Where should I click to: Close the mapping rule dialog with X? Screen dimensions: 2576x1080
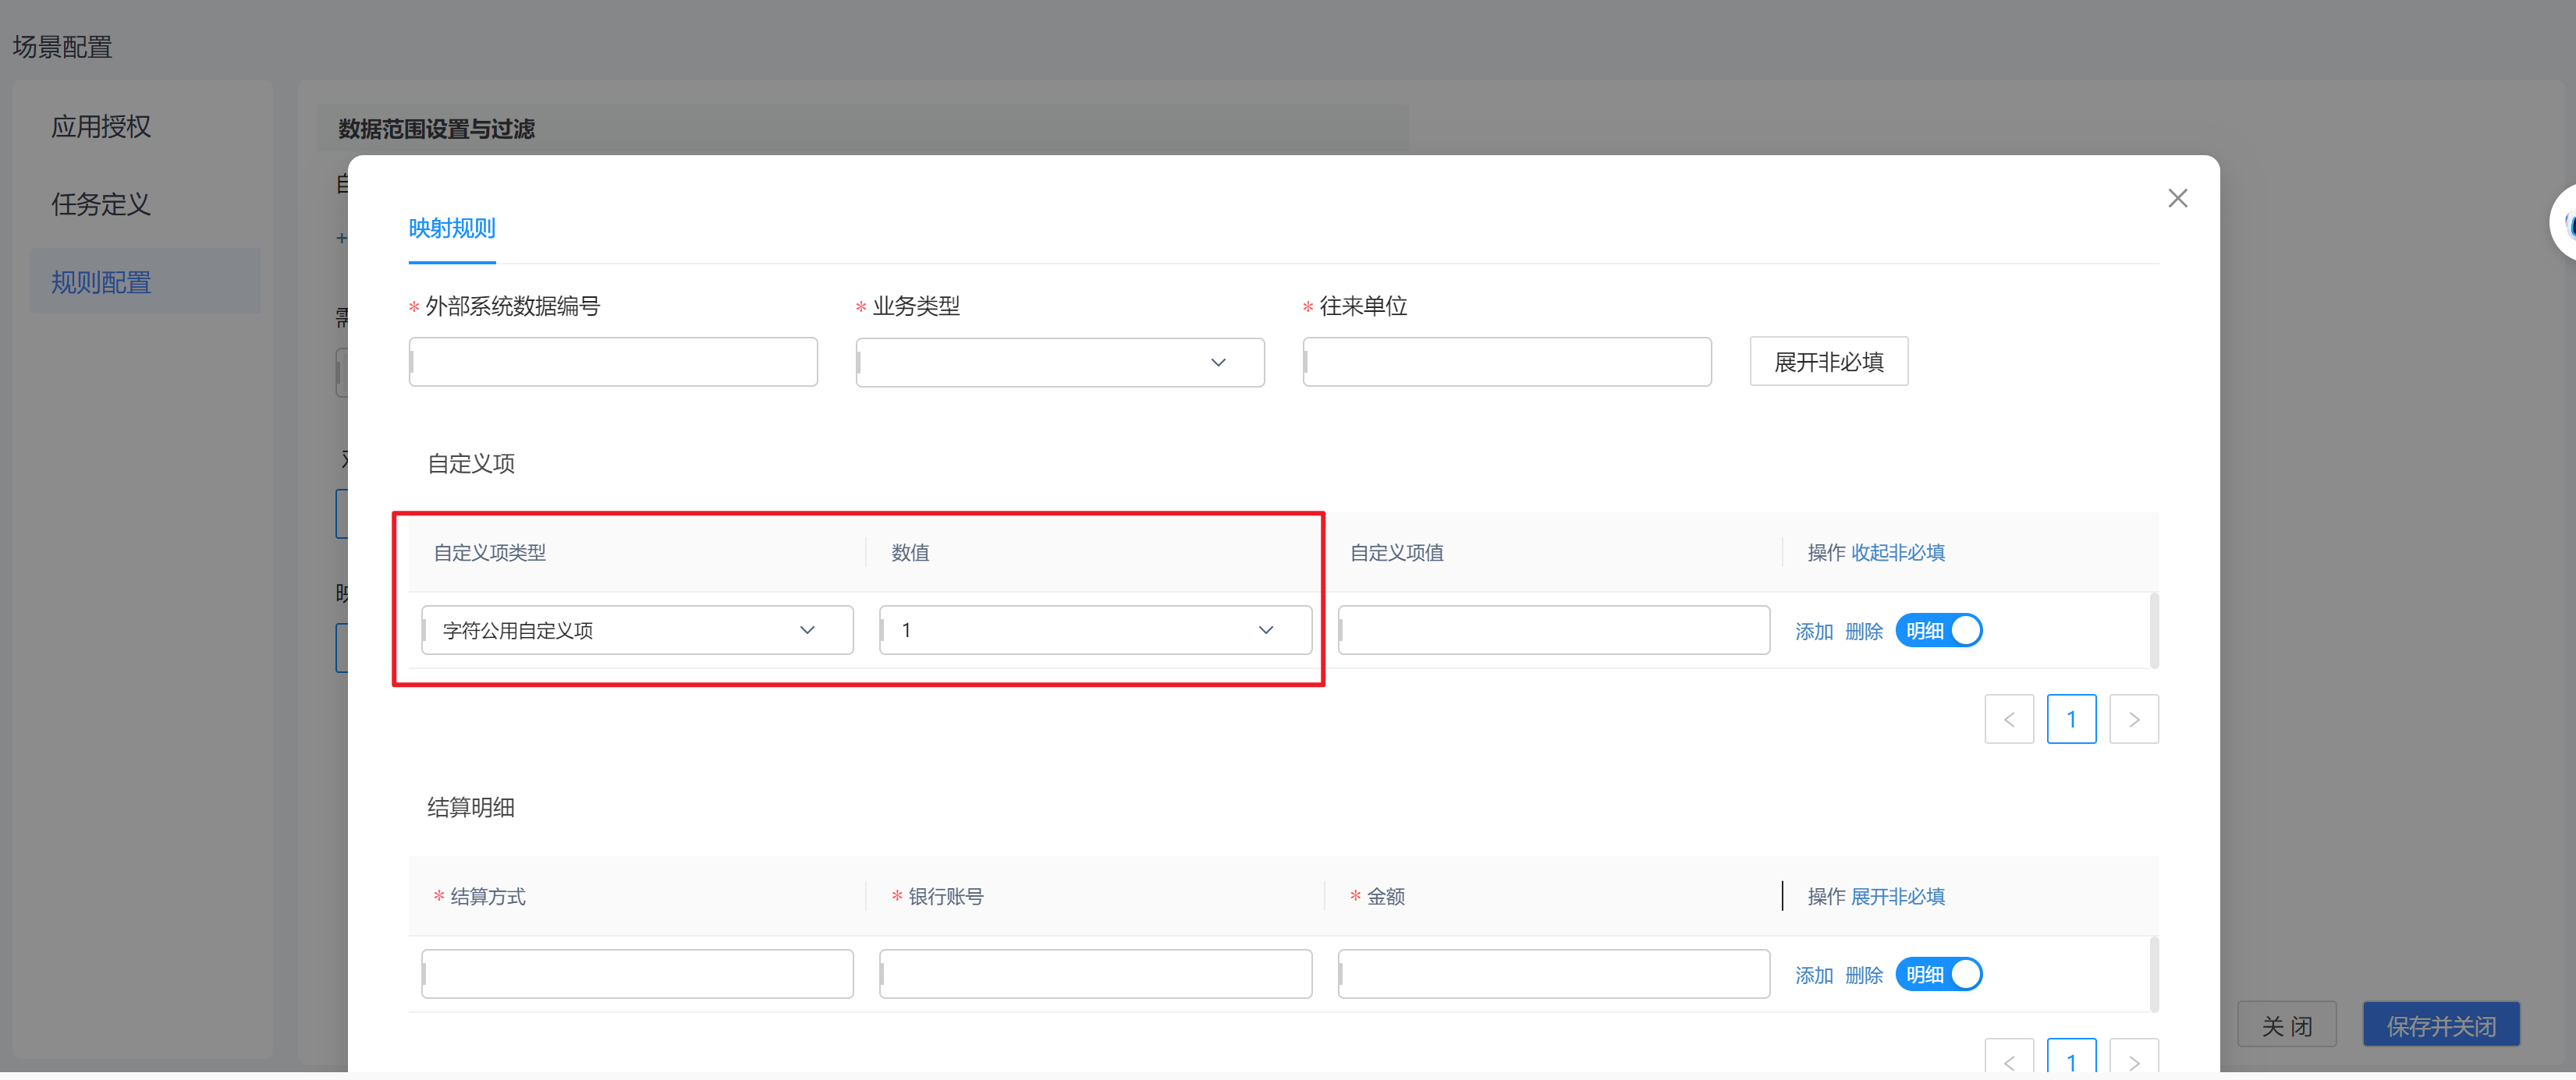[2177, 198]
